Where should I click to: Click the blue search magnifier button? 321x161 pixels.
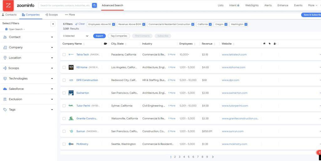94,6
